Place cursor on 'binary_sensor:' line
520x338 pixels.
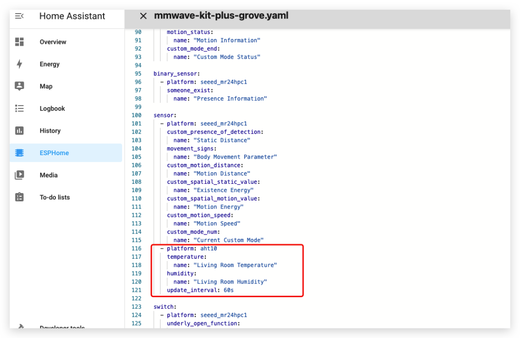pos(177,73)
